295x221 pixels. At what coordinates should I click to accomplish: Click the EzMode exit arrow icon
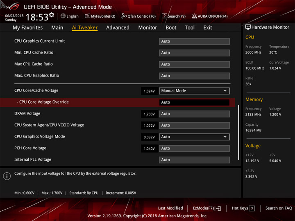coord(218,208)
